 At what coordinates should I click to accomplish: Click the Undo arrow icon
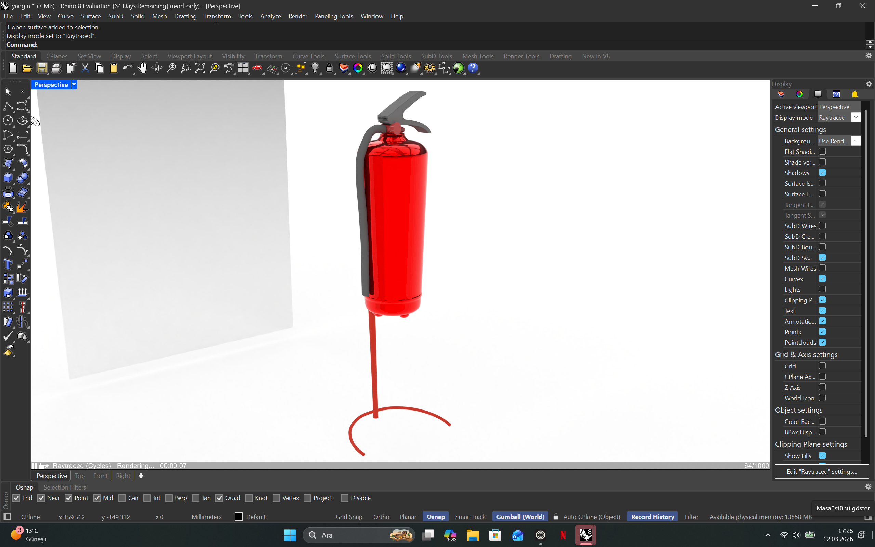pos(127,68)
